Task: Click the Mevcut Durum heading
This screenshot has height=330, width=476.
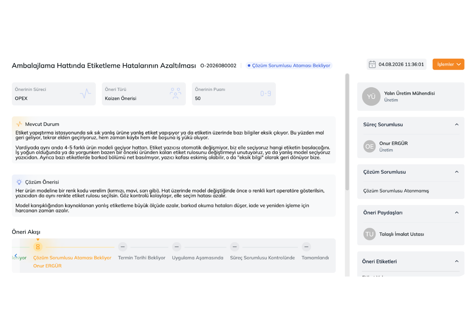Action: [42, 124]
